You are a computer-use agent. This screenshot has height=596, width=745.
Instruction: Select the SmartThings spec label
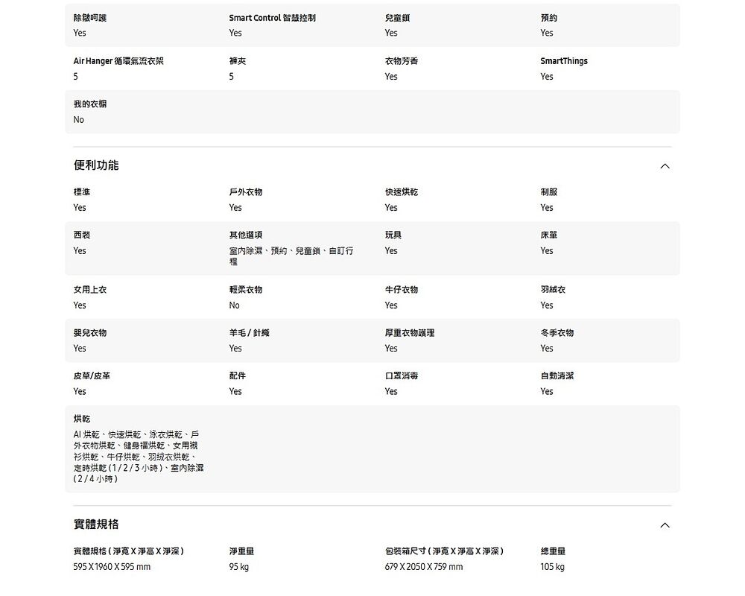tap(563, 61)
